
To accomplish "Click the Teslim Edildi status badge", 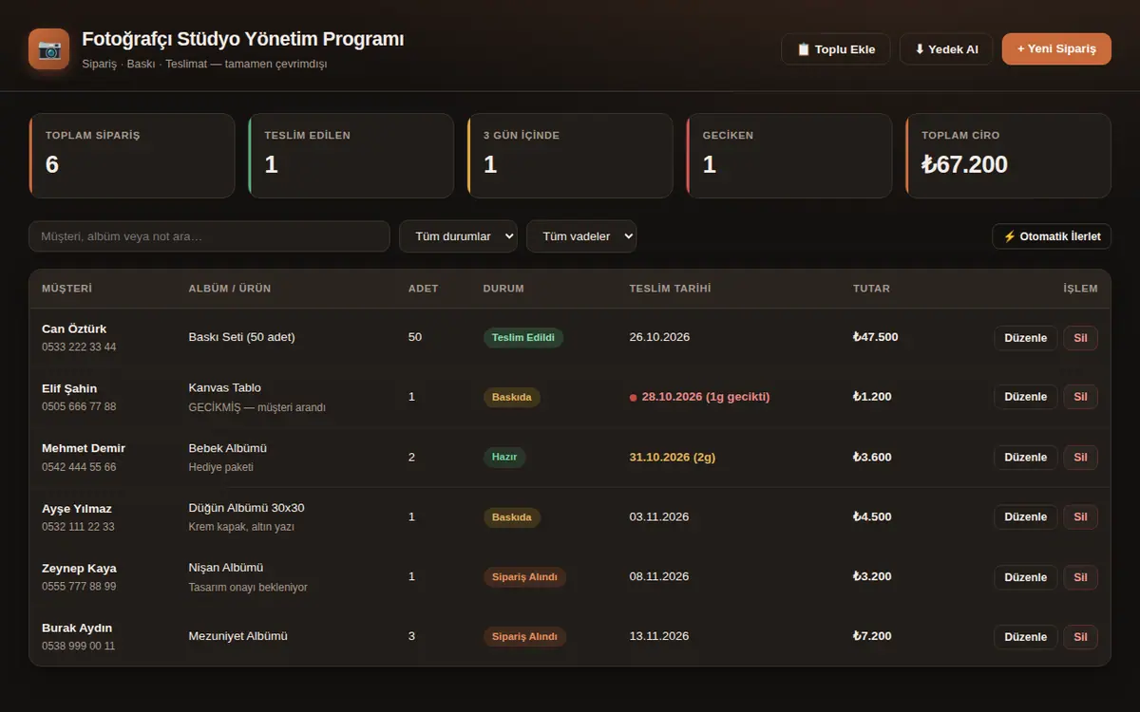I will 523,337.
